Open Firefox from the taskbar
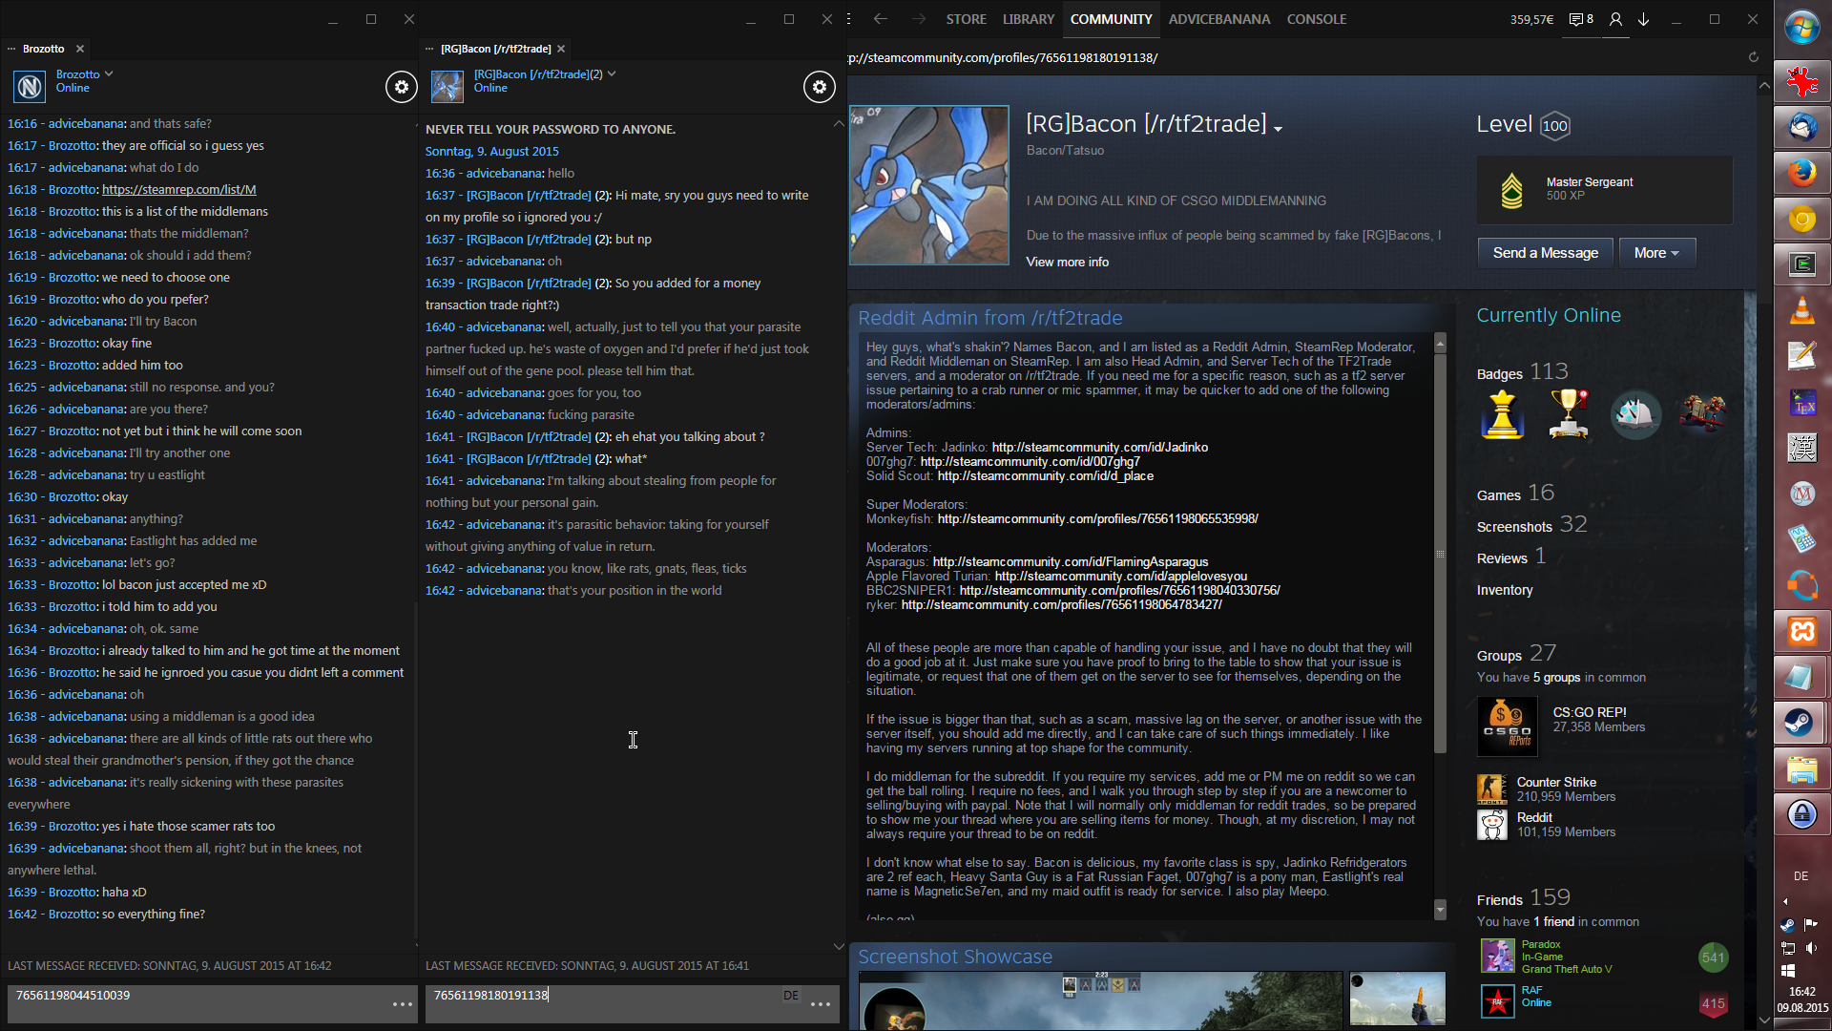Viewport: 1832px width, 1031px height. coord(1801,173)
